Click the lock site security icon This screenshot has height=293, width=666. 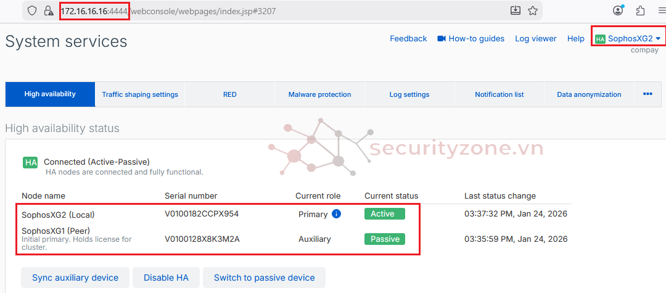[47, 10]
